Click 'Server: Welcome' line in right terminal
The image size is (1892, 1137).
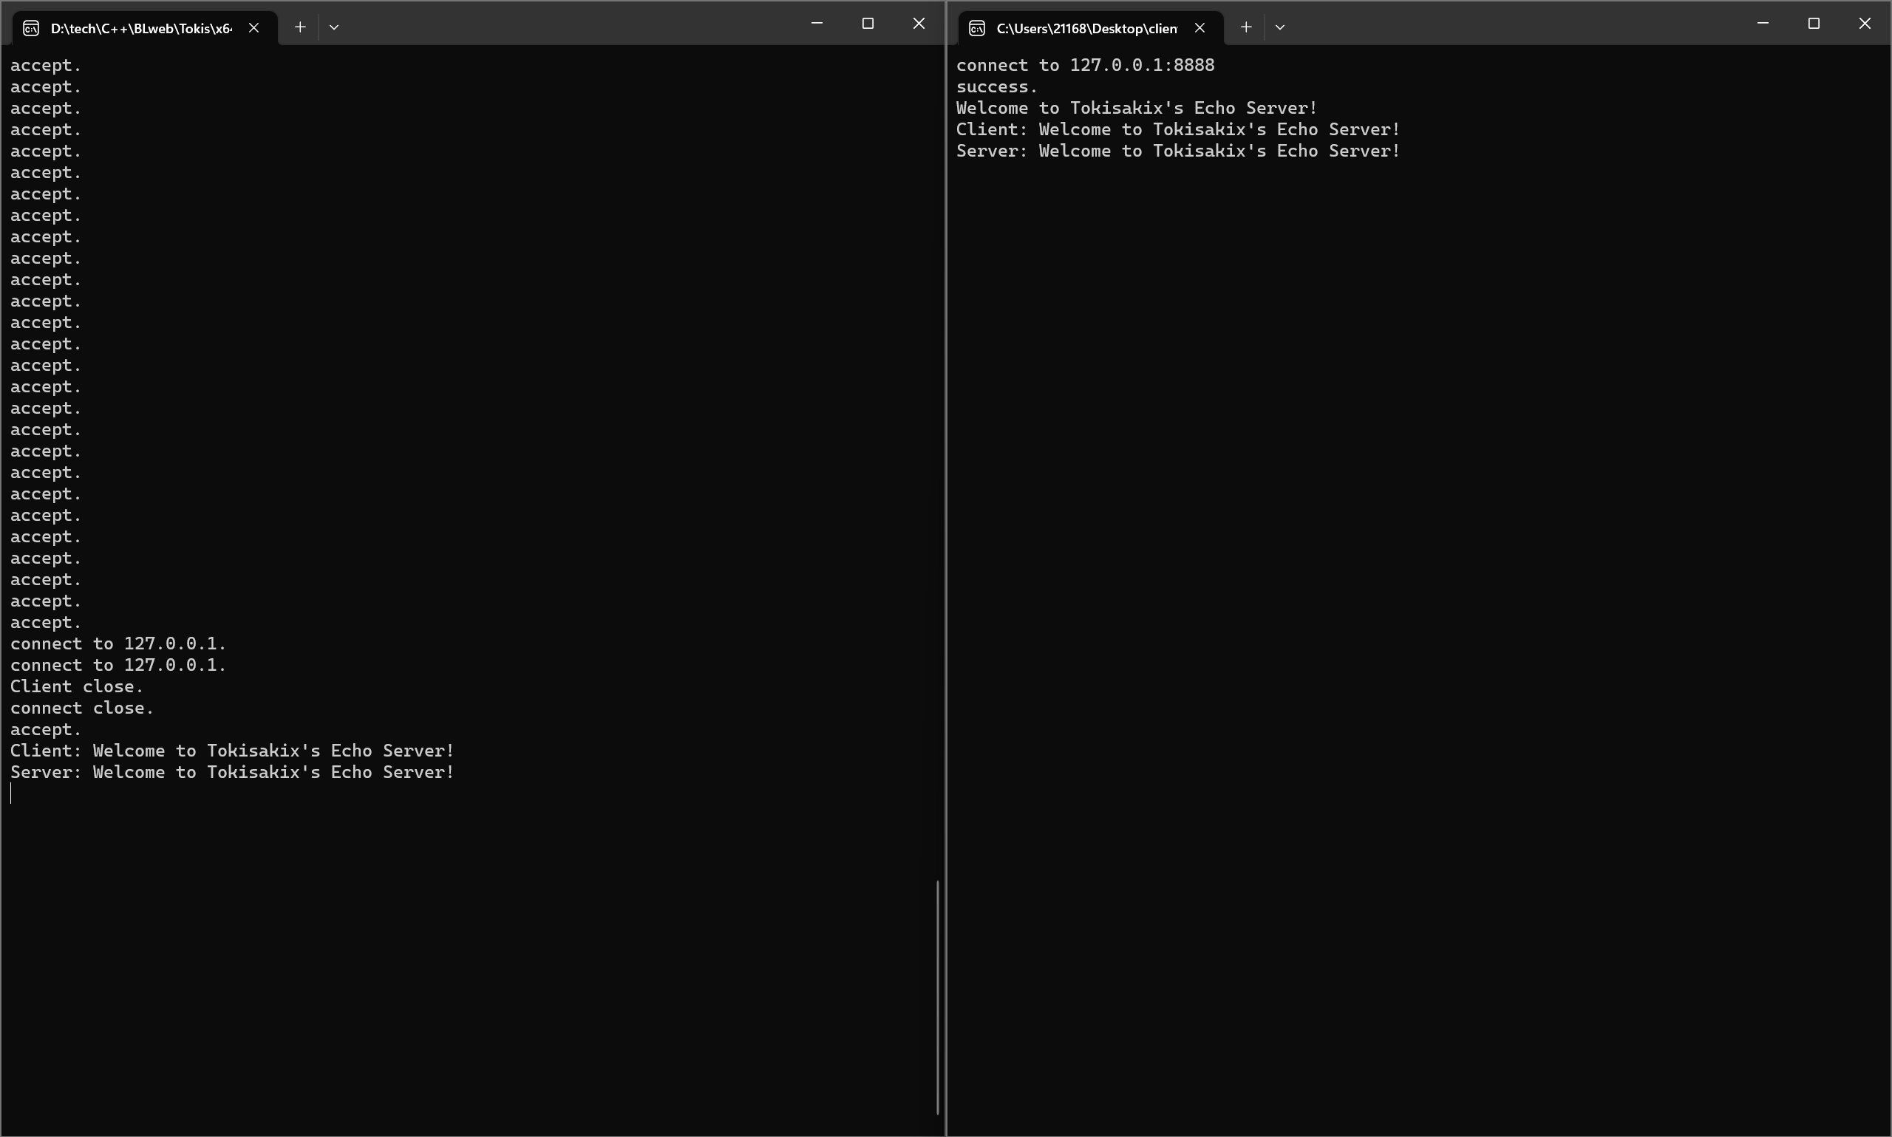pos(1178,151)
